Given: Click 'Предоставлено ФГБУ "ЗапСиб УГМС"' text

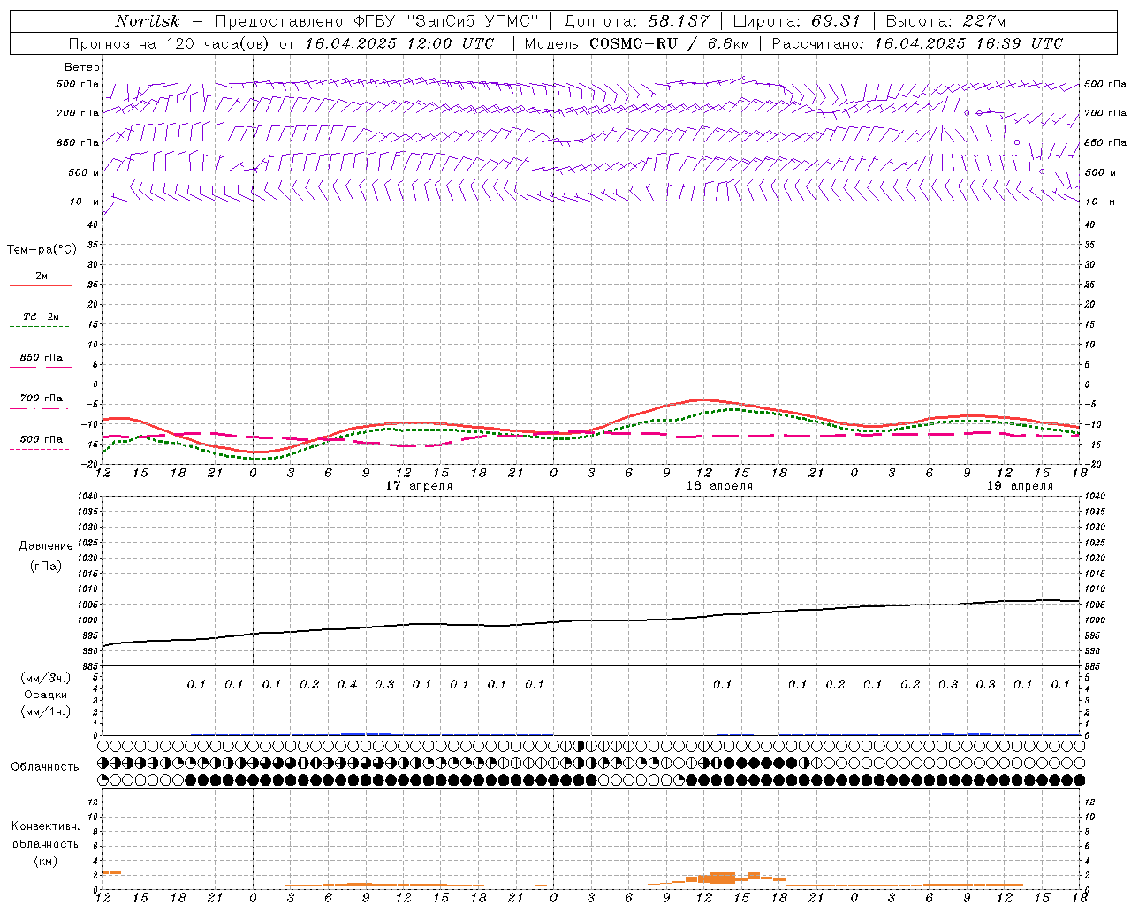Looking at the screenshot, I should click(377, 21).
